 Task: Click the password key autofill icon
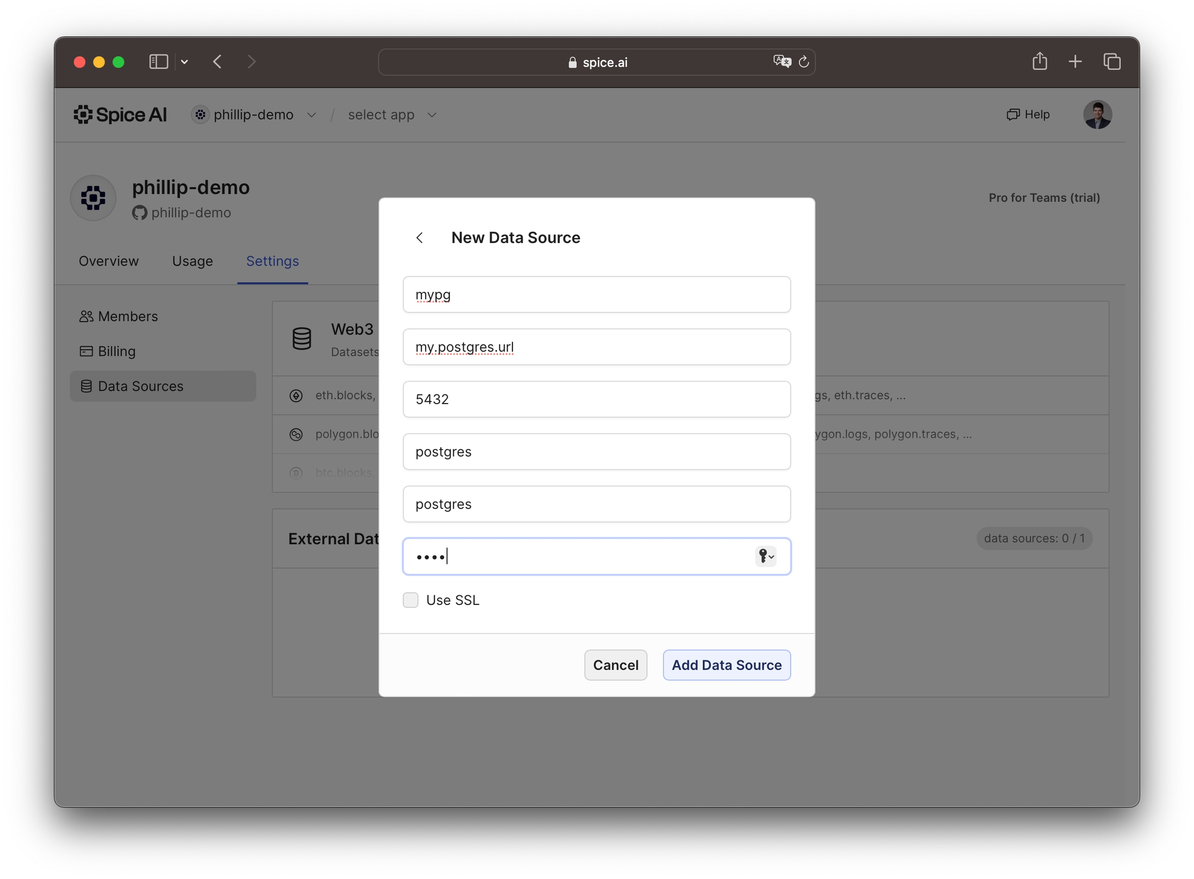click(765, 556)
